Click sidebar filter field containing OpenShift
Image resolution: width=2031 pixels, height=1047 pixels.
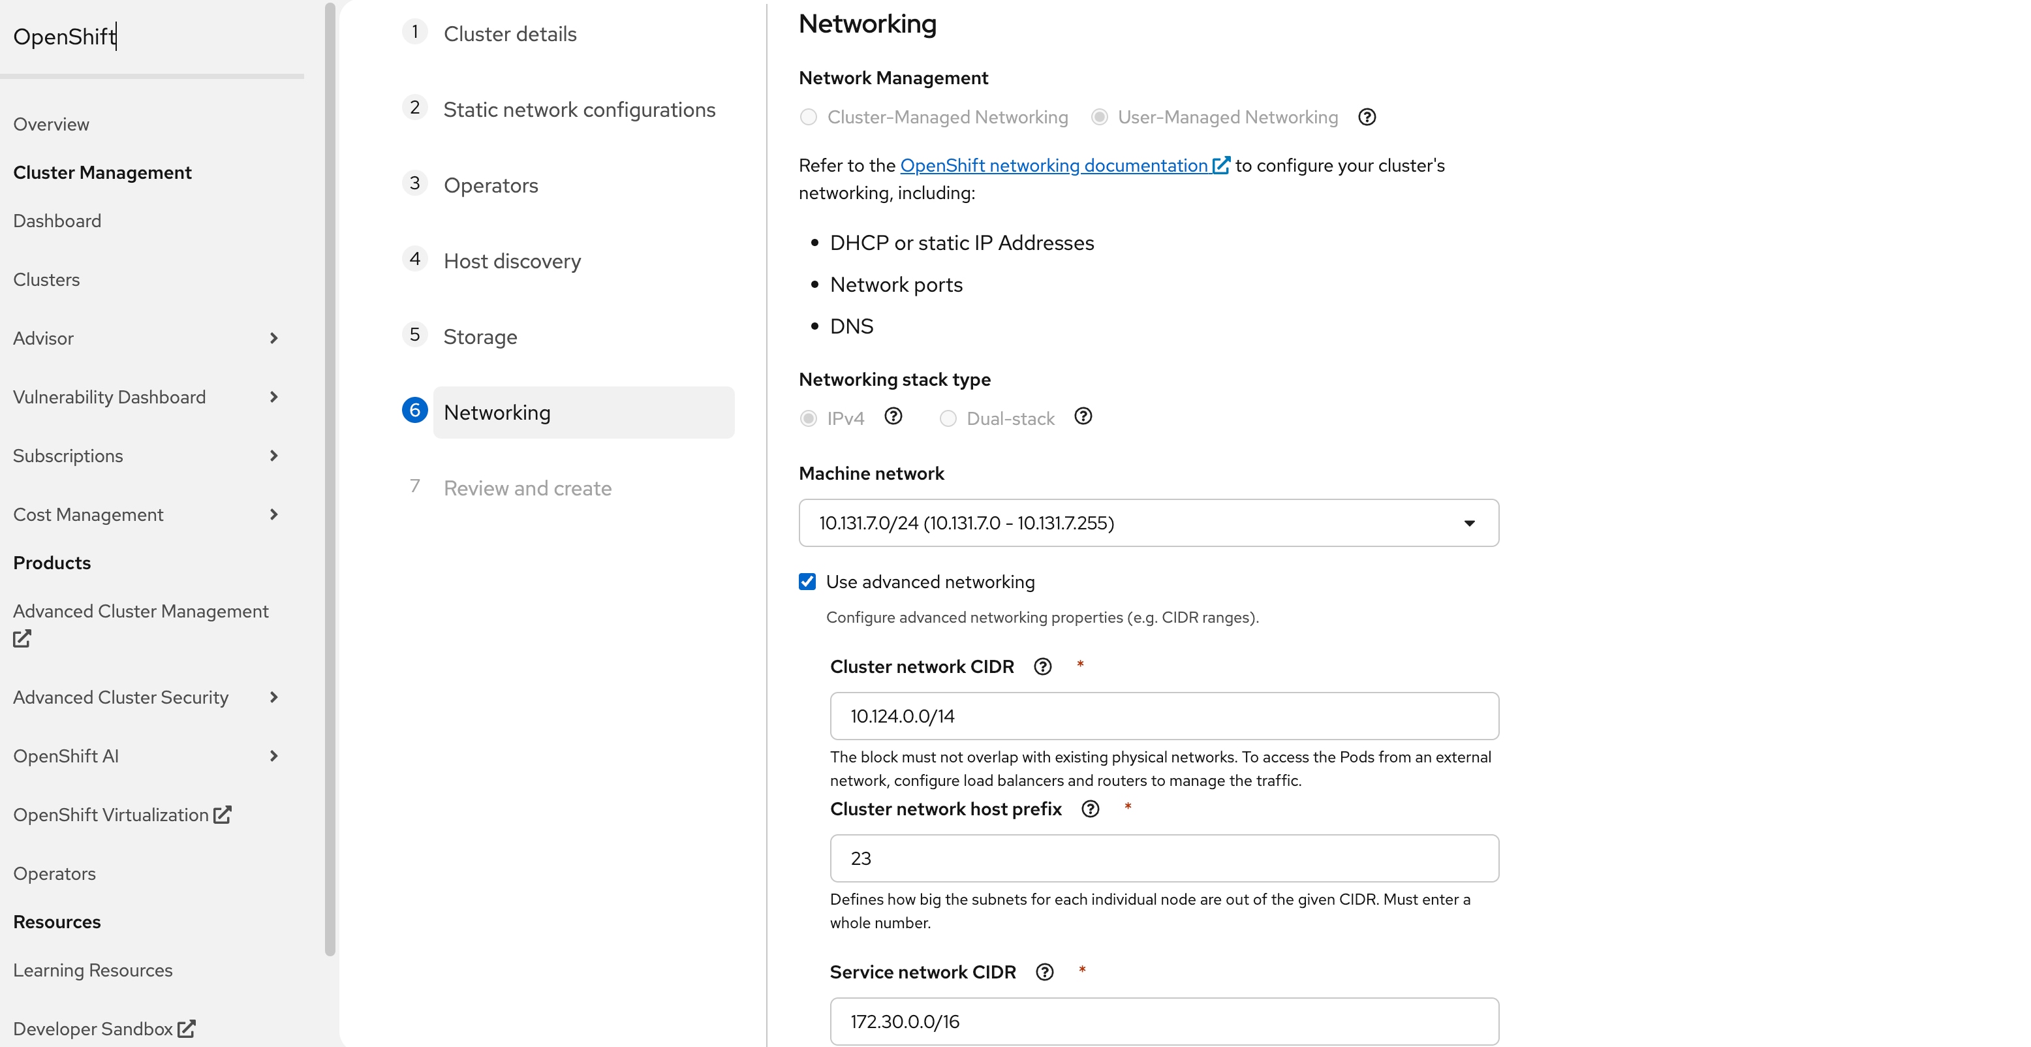pos(152,37)
